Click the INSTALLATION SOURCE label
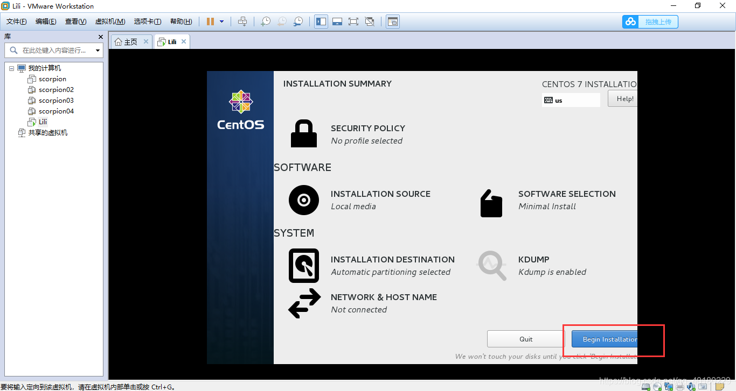Image resolution: width=736 pixels, height=391 pixels. tap(380, 194)
